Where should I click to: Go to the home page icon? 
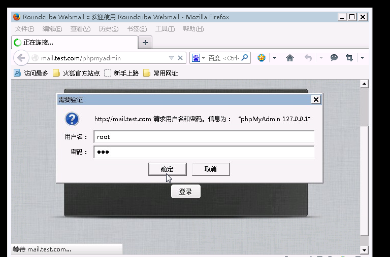(290, 58)
